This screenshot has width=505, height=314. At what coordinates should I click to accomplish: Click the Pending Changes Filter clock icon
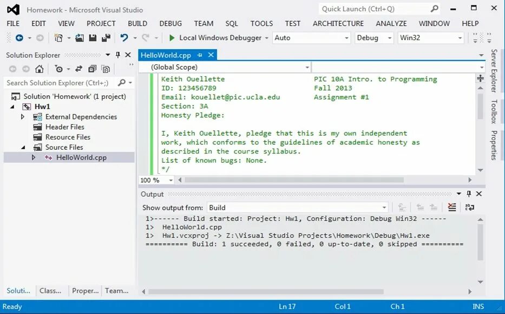(58, 69)
